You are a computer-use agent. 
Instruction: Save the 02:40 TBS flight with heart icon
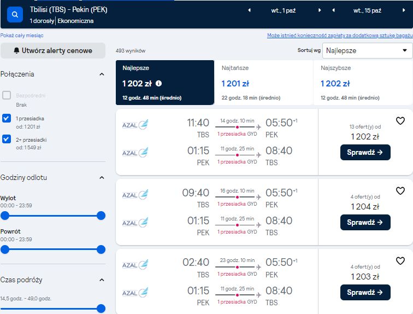coord(400,261)
